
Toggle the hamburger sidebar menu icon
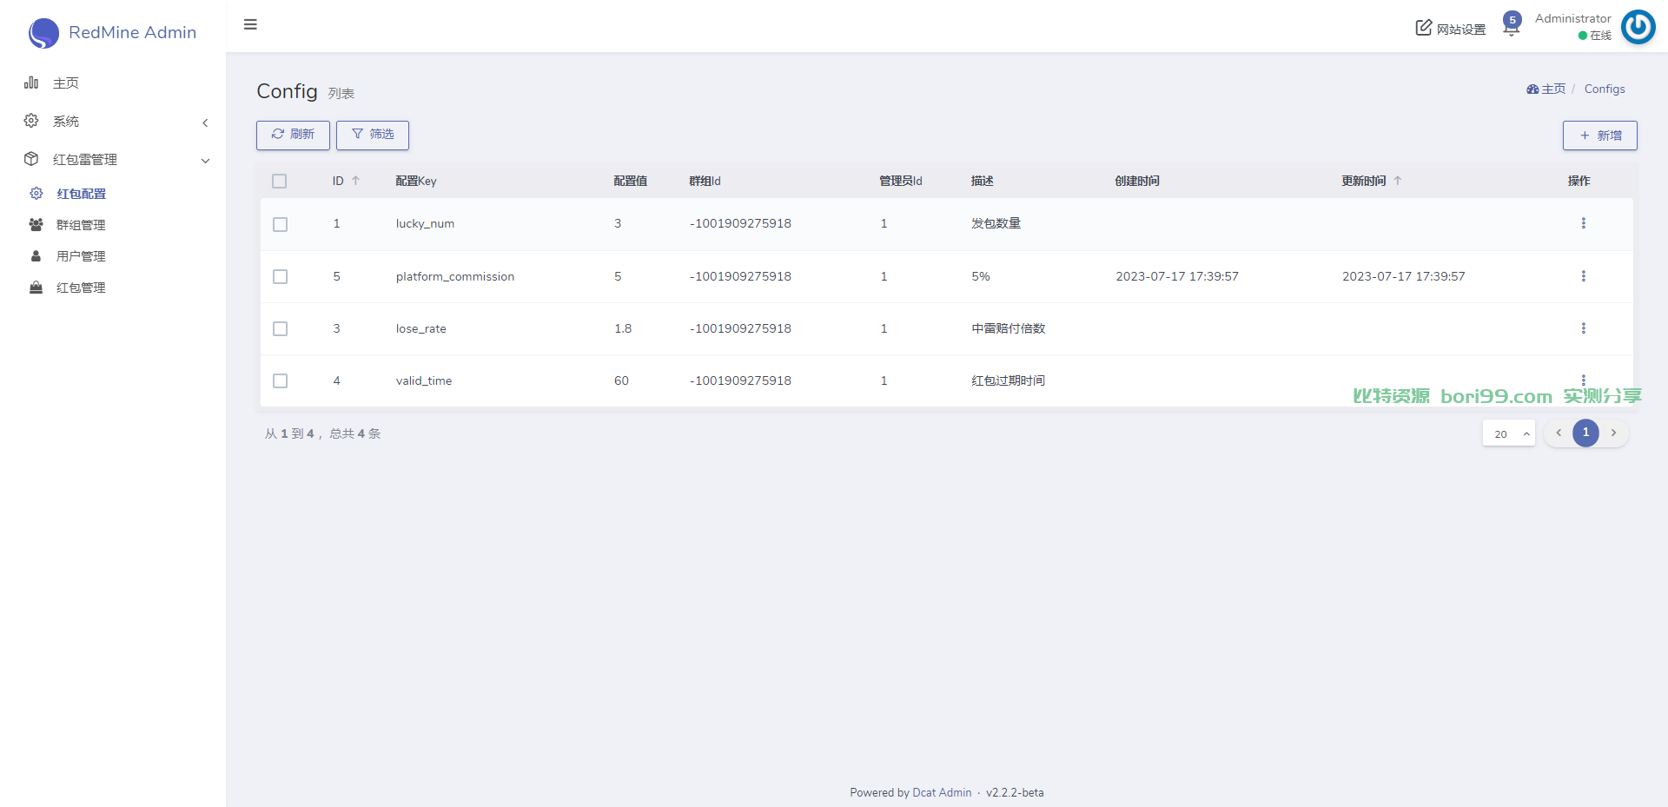tap(250, 24)
